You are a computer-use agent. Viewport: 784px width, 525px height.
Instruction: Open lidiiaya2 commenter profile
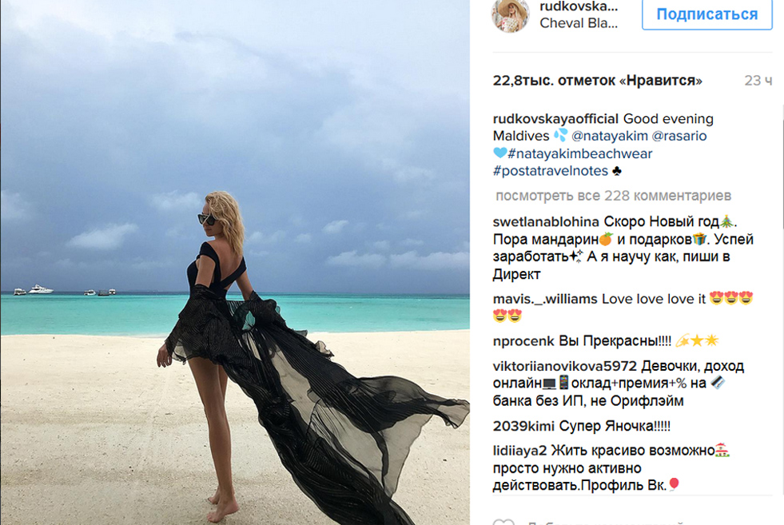pyautogui.click(x=519, y=451)
